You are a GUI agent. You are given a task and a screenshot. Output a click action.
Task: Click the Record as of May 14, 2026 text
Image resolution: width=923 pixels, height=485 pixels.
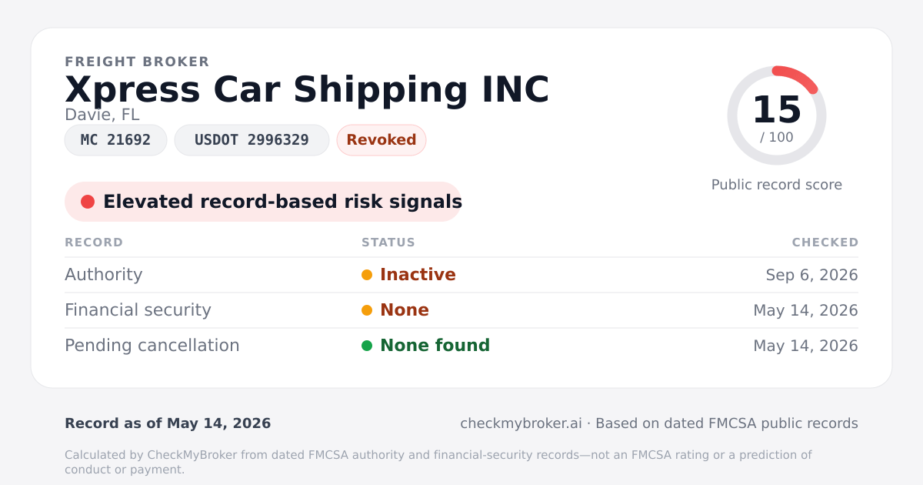tap(168, 423)
